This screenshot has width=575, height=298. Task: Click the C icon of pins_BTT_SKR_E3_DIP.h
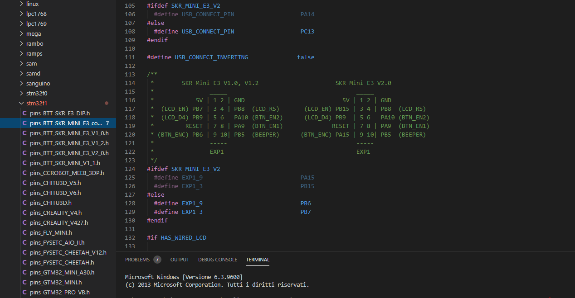[24, 113]
